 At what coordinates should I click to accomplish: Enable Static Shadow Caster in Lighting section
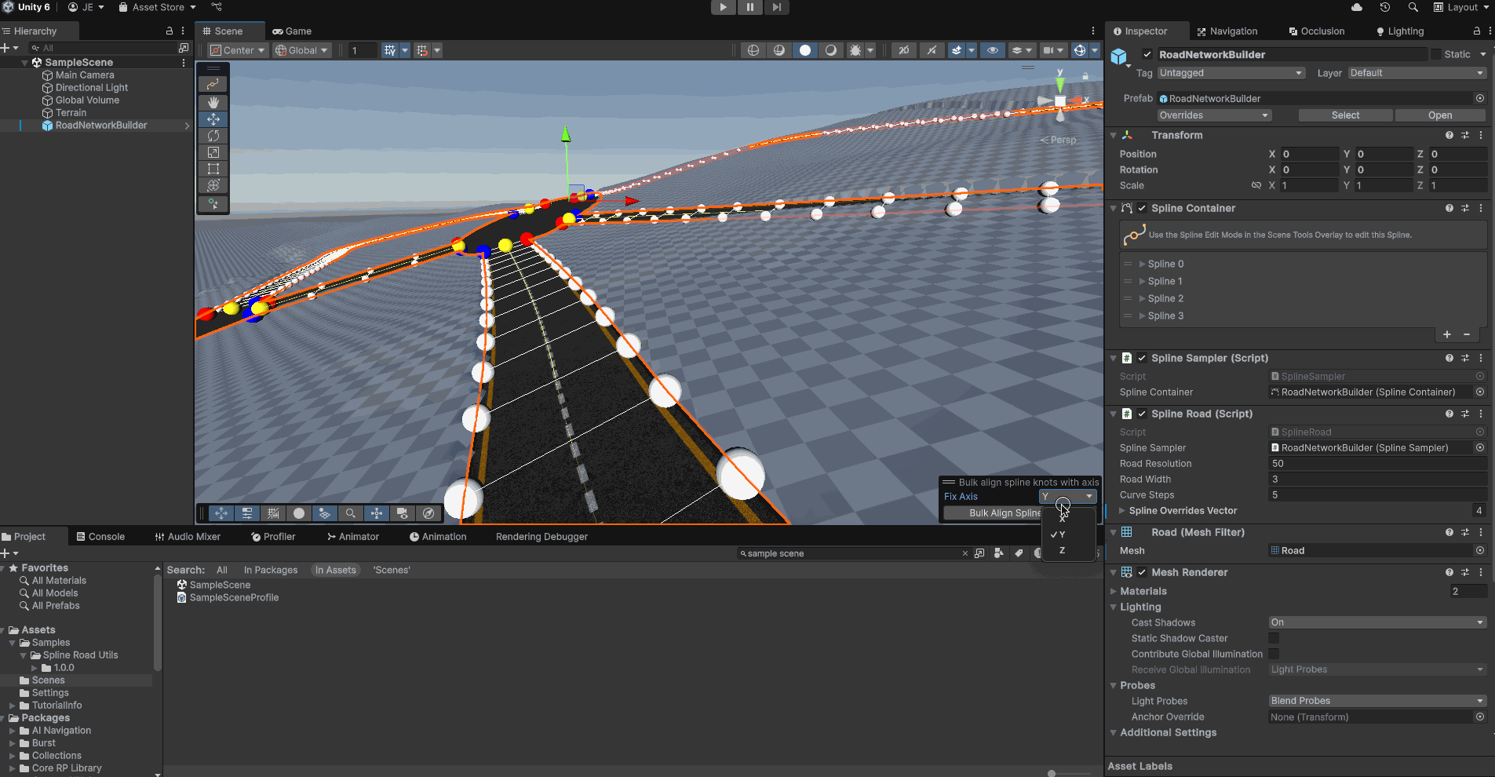pyautogui.click(x=1273, y=638)
